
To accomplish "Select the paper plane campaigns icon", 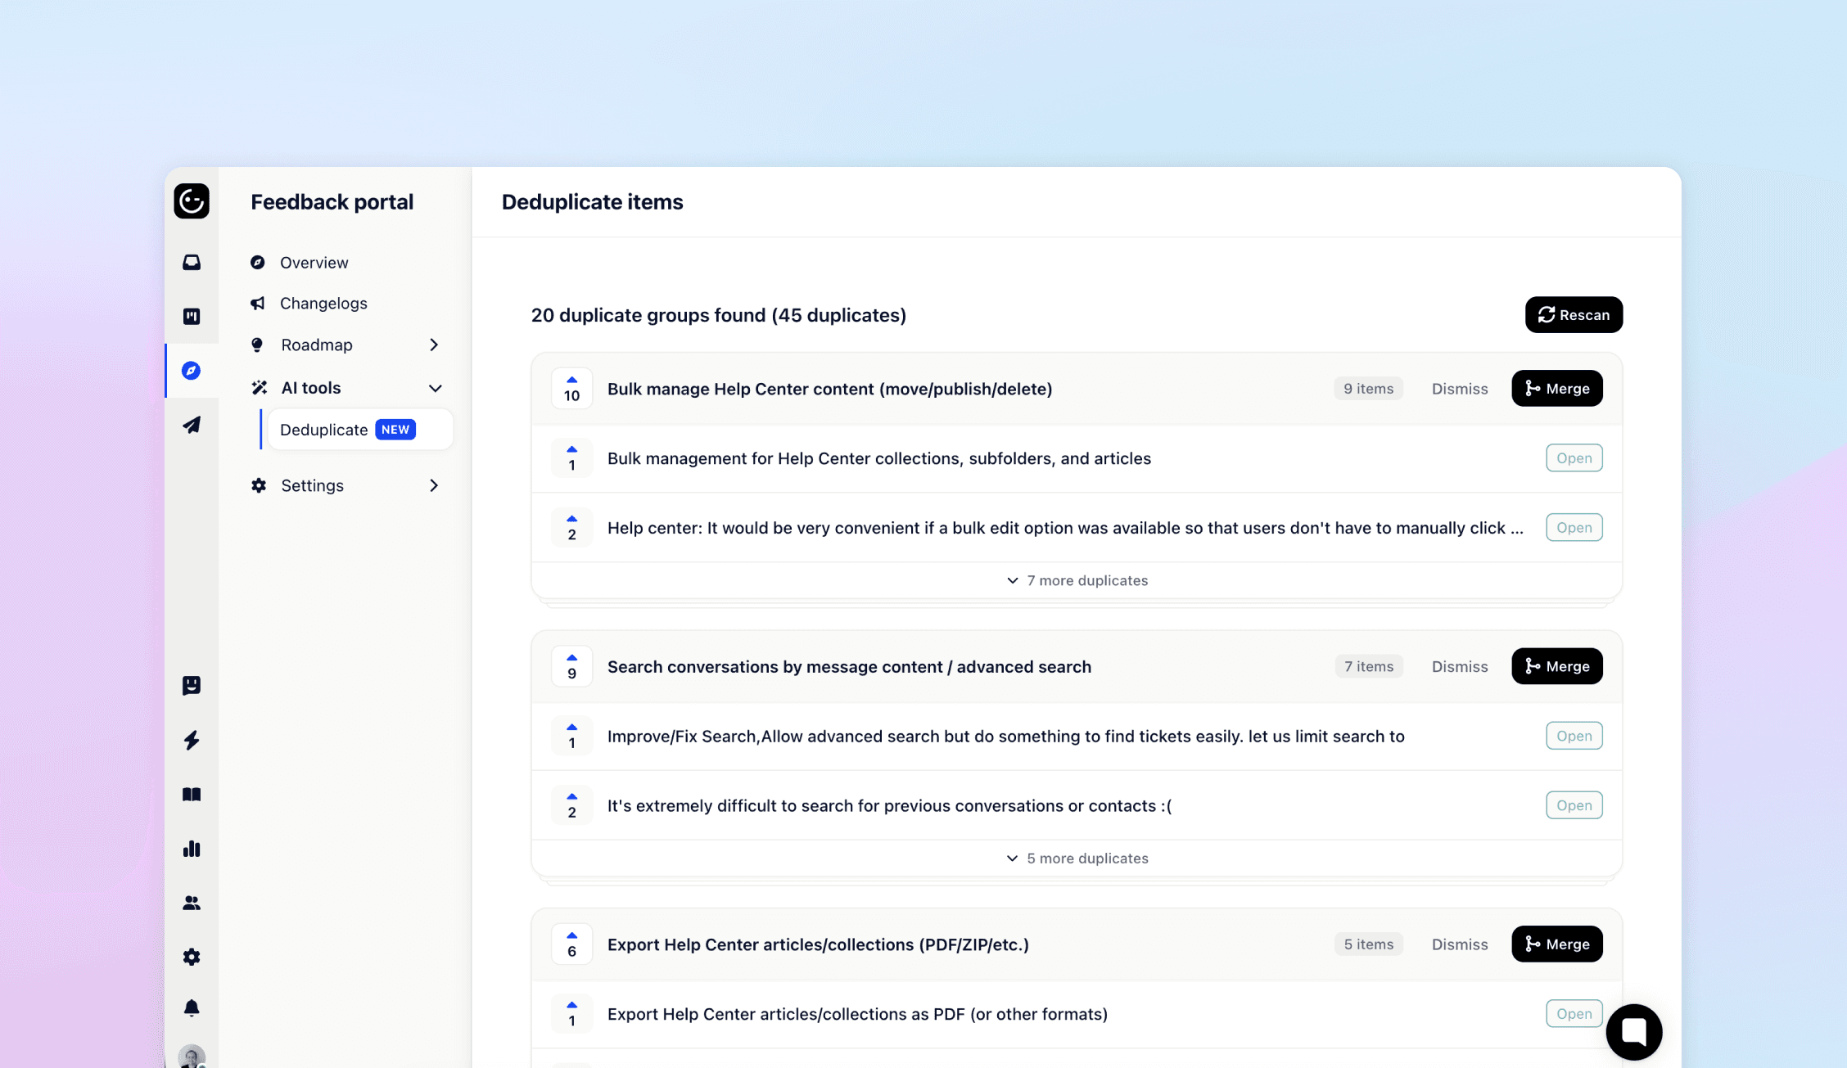I will point(191,425).
